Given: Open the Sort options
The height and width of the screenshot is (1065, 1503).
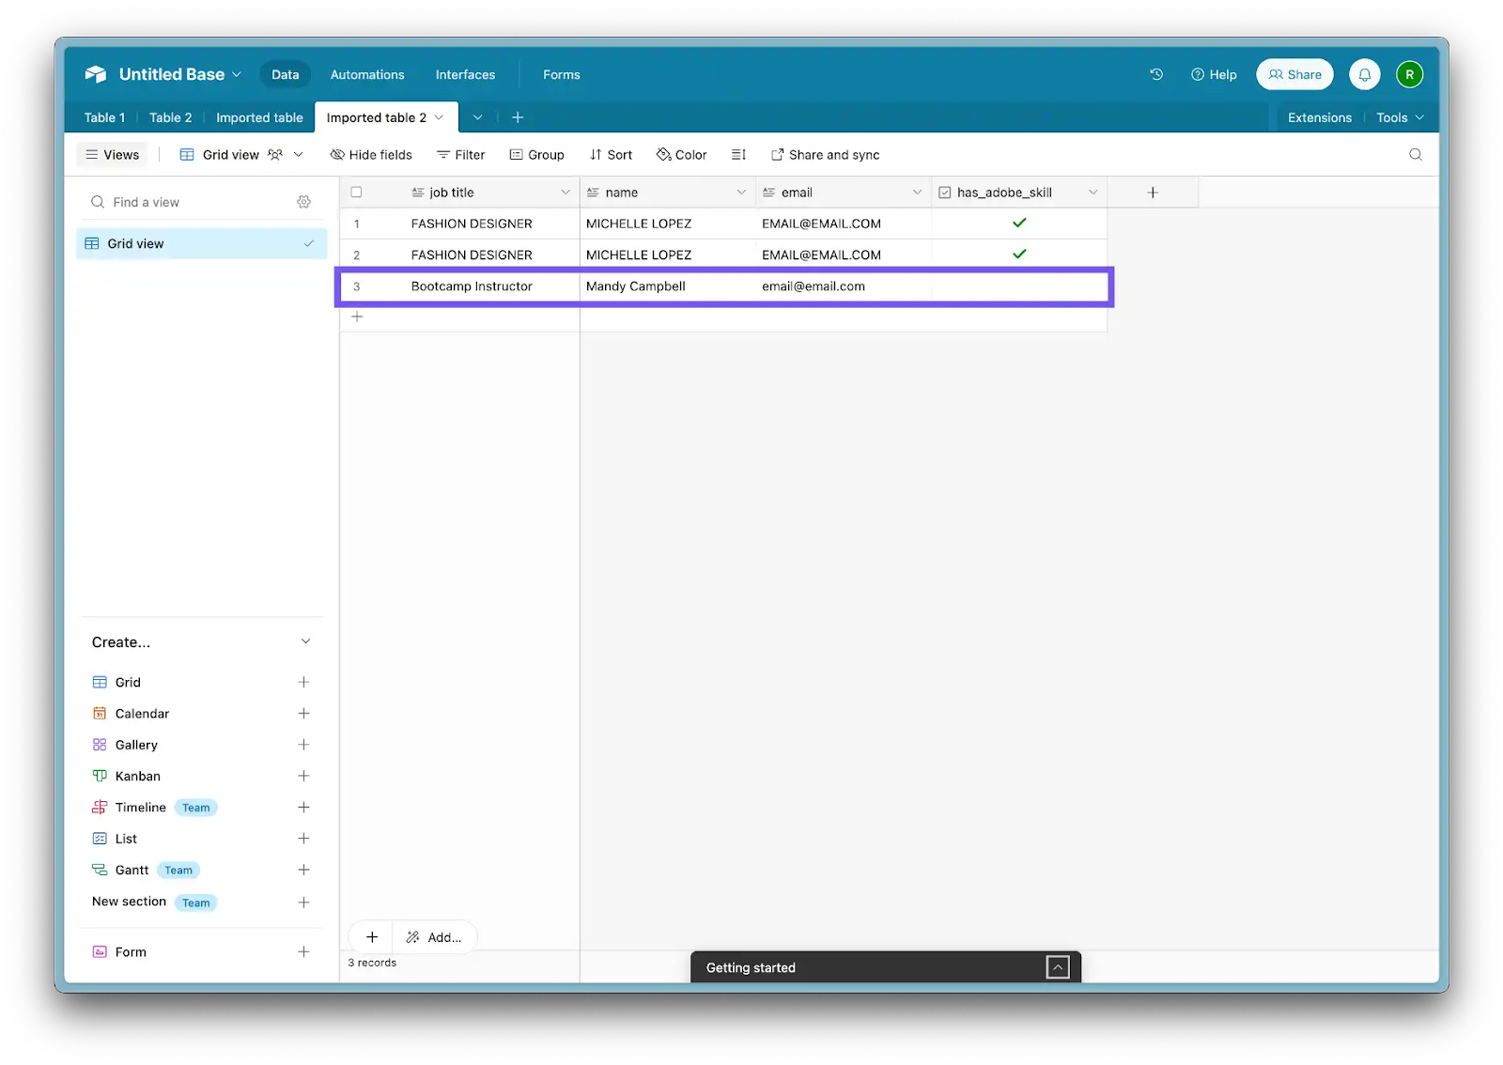Looking at the screenshot, I should tap(611, 155).
